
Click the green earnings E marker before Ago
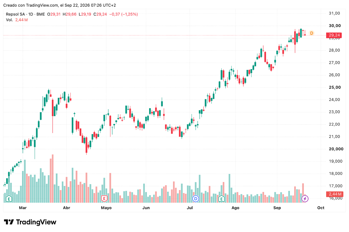[x=221, y=199]
